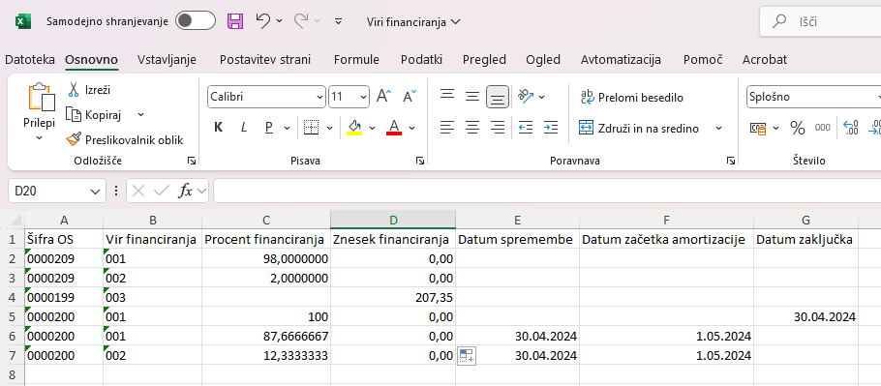
Task: Increase font size with larger A
Action: pos(383,96)
